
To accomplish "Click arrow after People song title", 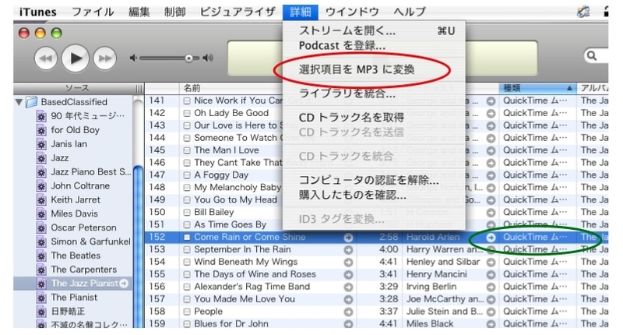I will pyautogui.click(x=348, y=312).
